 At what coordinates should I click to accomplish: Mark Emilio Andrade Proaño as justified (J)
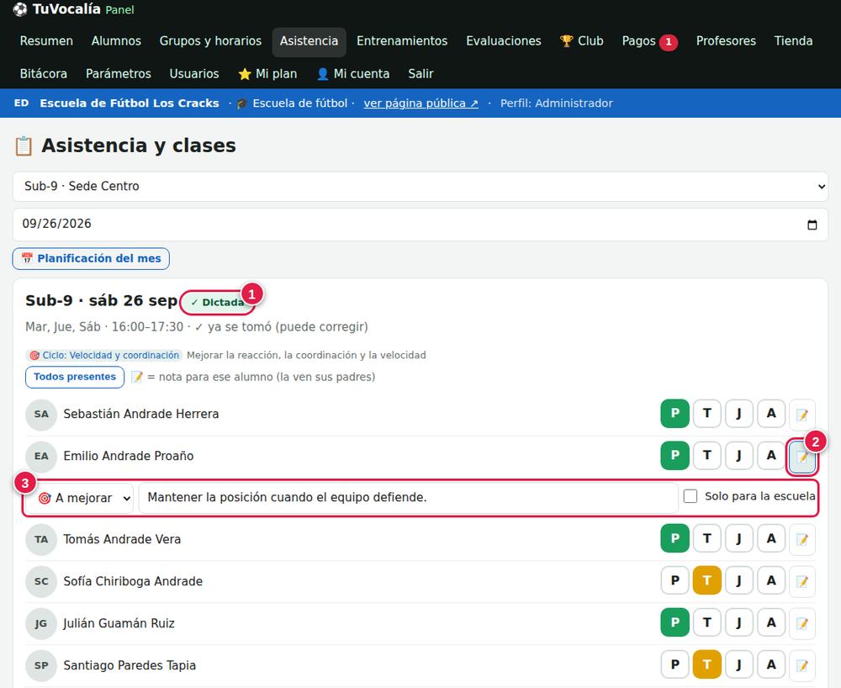[739, 455]
